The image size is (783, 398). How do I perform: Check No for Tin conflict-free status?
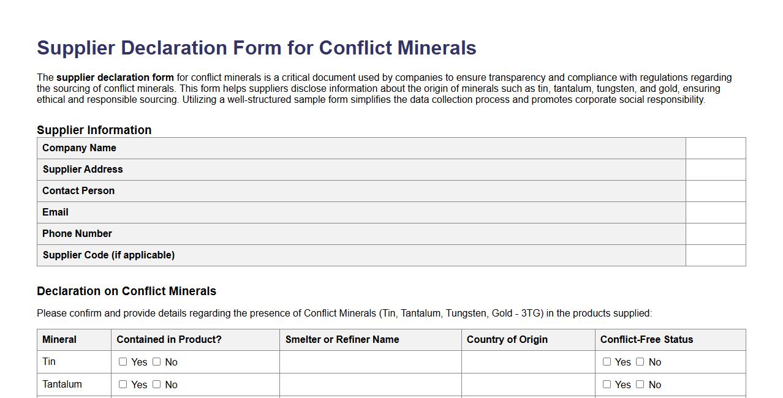click(640, 362)
